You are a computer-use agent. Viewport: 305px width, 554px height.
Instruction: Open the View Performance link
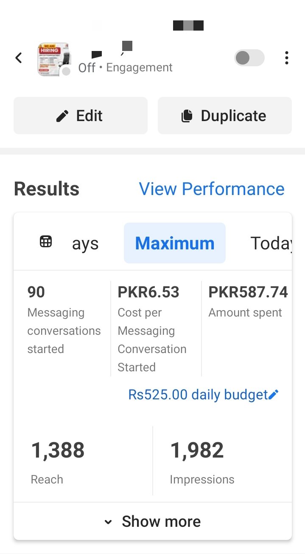click(x=212, y=189)
